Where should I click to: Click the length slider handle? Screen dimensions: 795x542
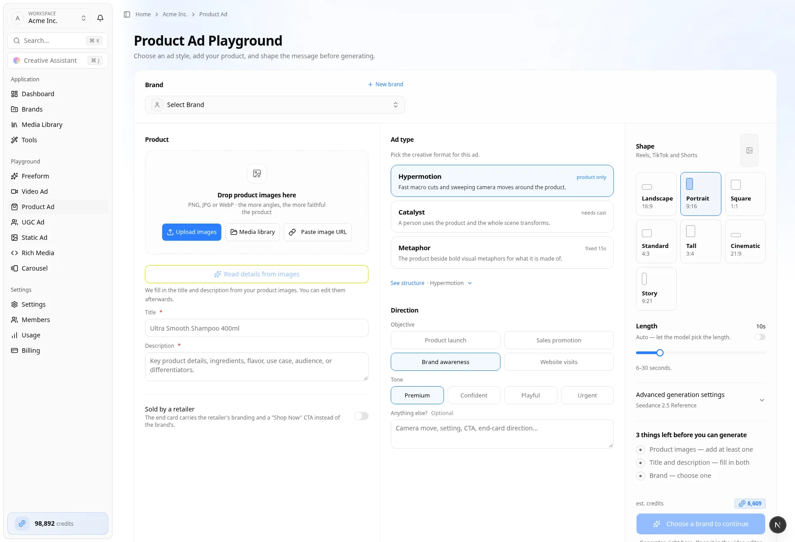click(x=660, y=353)
